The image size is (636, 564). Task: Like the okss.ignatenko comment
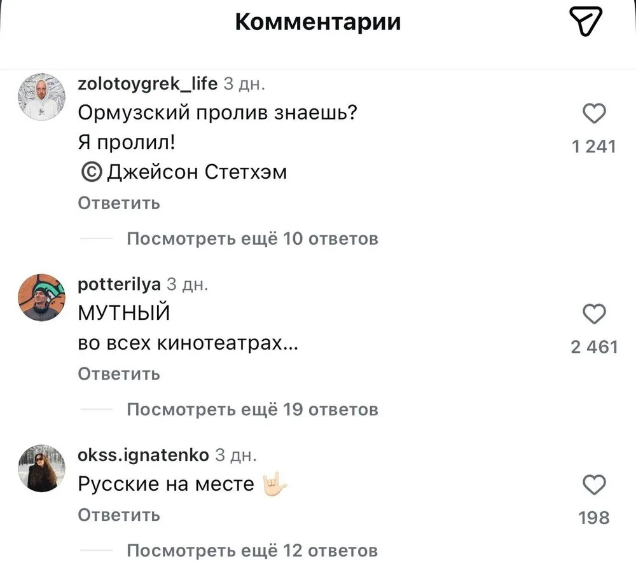[x=594, y=486]
